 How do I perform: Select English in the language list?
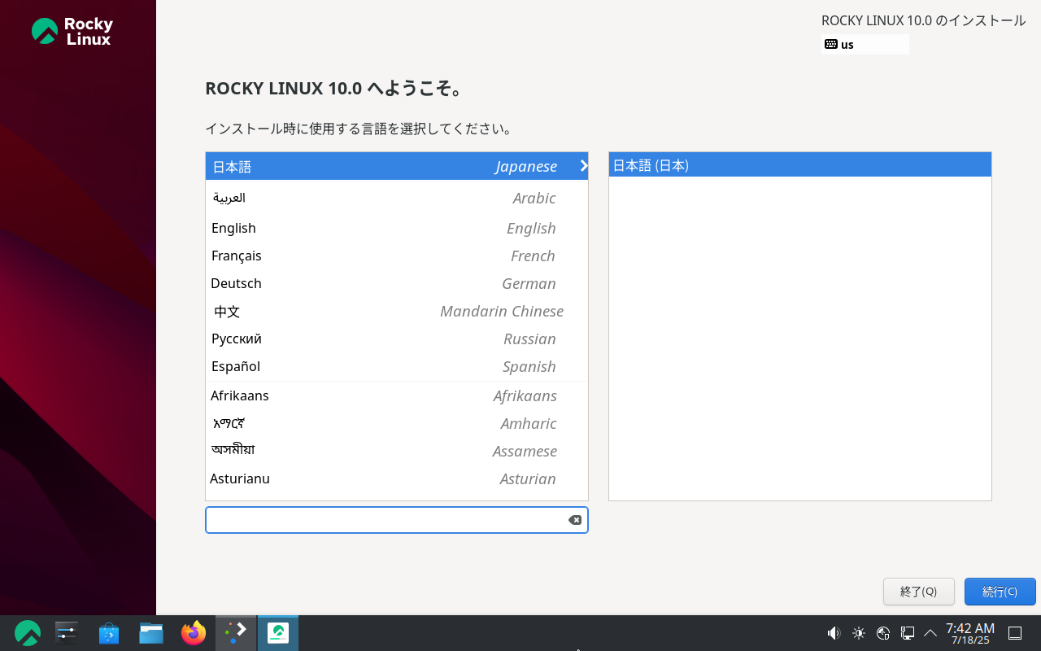[x=397, y=228]
